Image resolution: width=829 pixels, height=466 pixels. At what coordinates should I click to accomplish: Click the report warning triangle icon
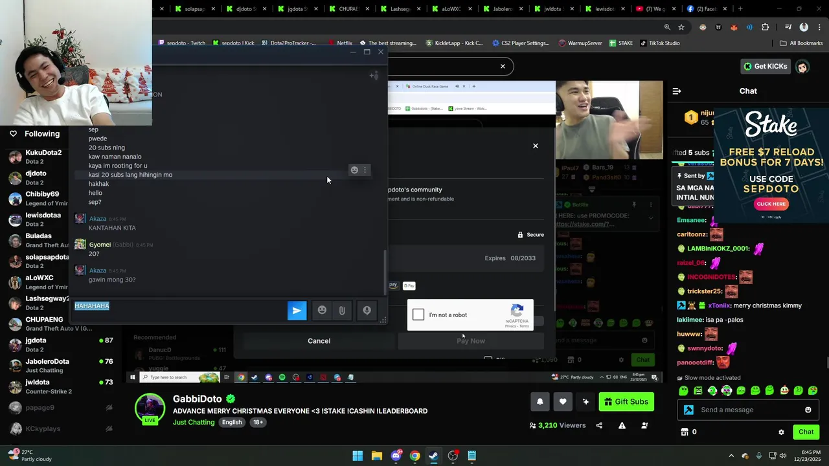tap(622, 425)
